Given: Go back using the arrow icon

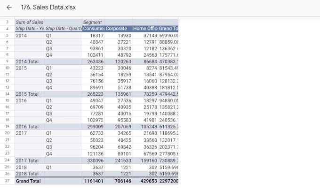Looking at the screenshot, I should tap(9, 8).
